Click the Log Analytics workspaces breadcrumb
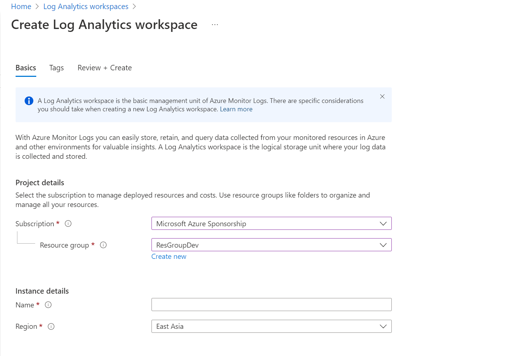The image size is (507, 356). 86,7
